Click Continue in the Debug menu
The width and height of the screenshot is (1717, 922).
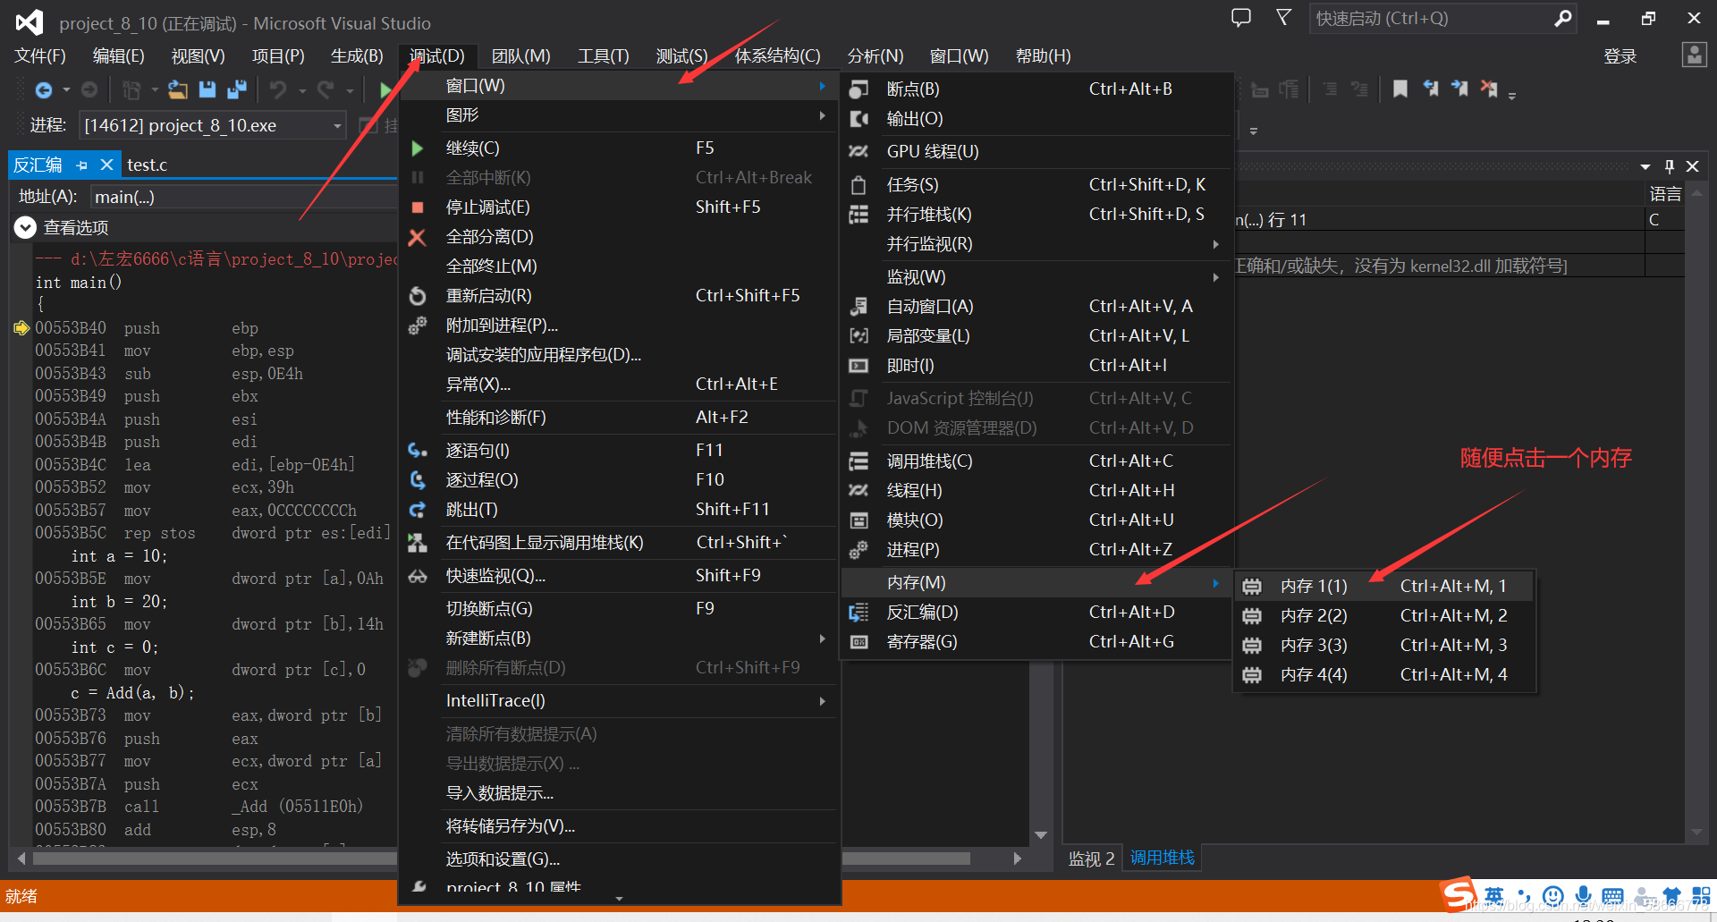[x=618, y=148]
